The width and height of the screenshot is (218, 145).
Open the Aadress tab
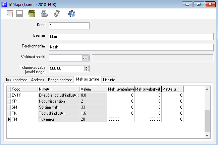pyautogui.click(x=38, y=80)
